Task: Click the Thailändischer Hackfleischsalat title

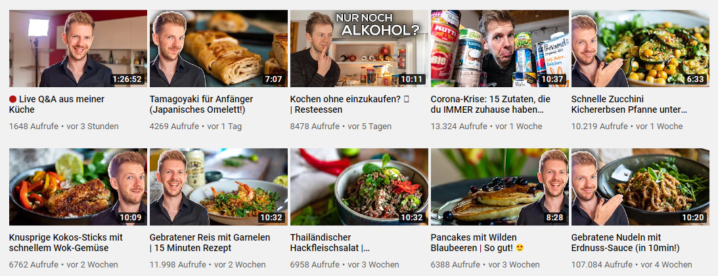Action: (x=330, y=243)
